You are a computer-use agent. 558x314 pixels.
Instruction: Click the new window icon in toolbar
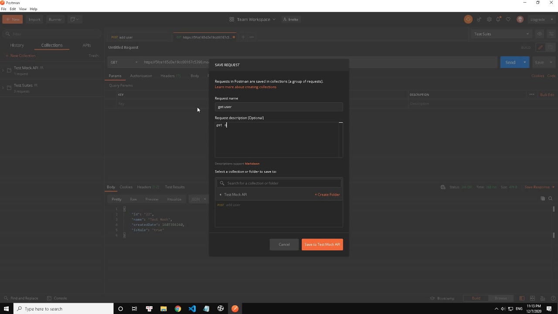pos(75,19)
